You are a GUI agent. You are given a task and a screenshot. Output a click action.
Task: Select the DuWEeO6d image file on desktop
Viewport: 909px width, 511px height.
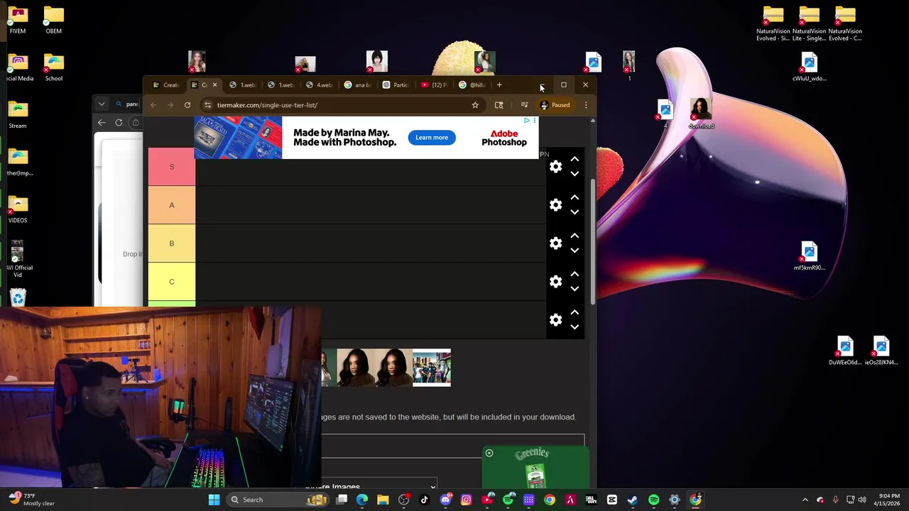pyautogui.click(x=844, y=351)
